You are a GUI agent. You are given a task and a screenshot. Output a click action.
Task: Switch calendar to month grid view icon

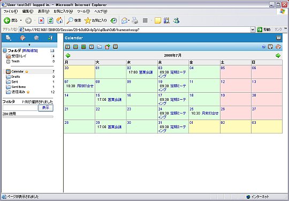[x=83, y=47]
